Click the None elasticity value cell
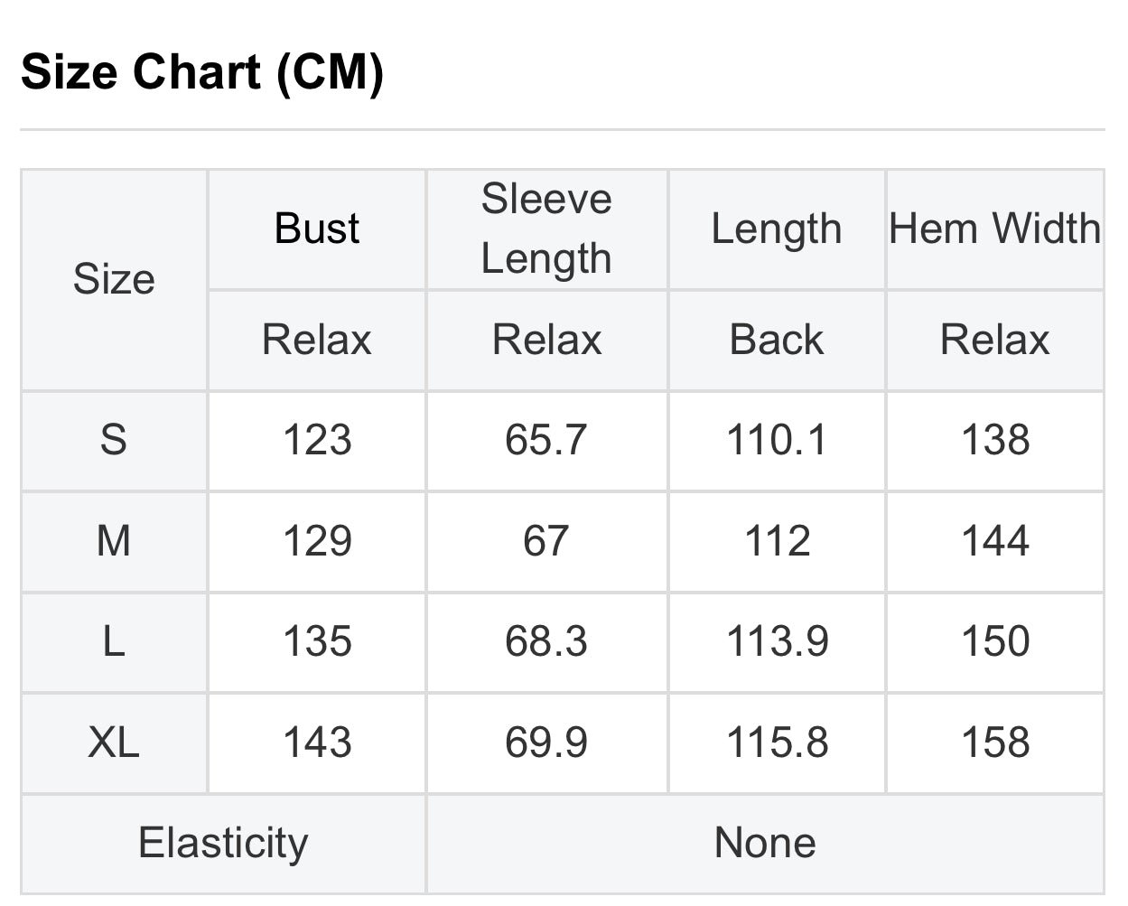Screen dimensions: 1128x906 (x=765, y=843)
